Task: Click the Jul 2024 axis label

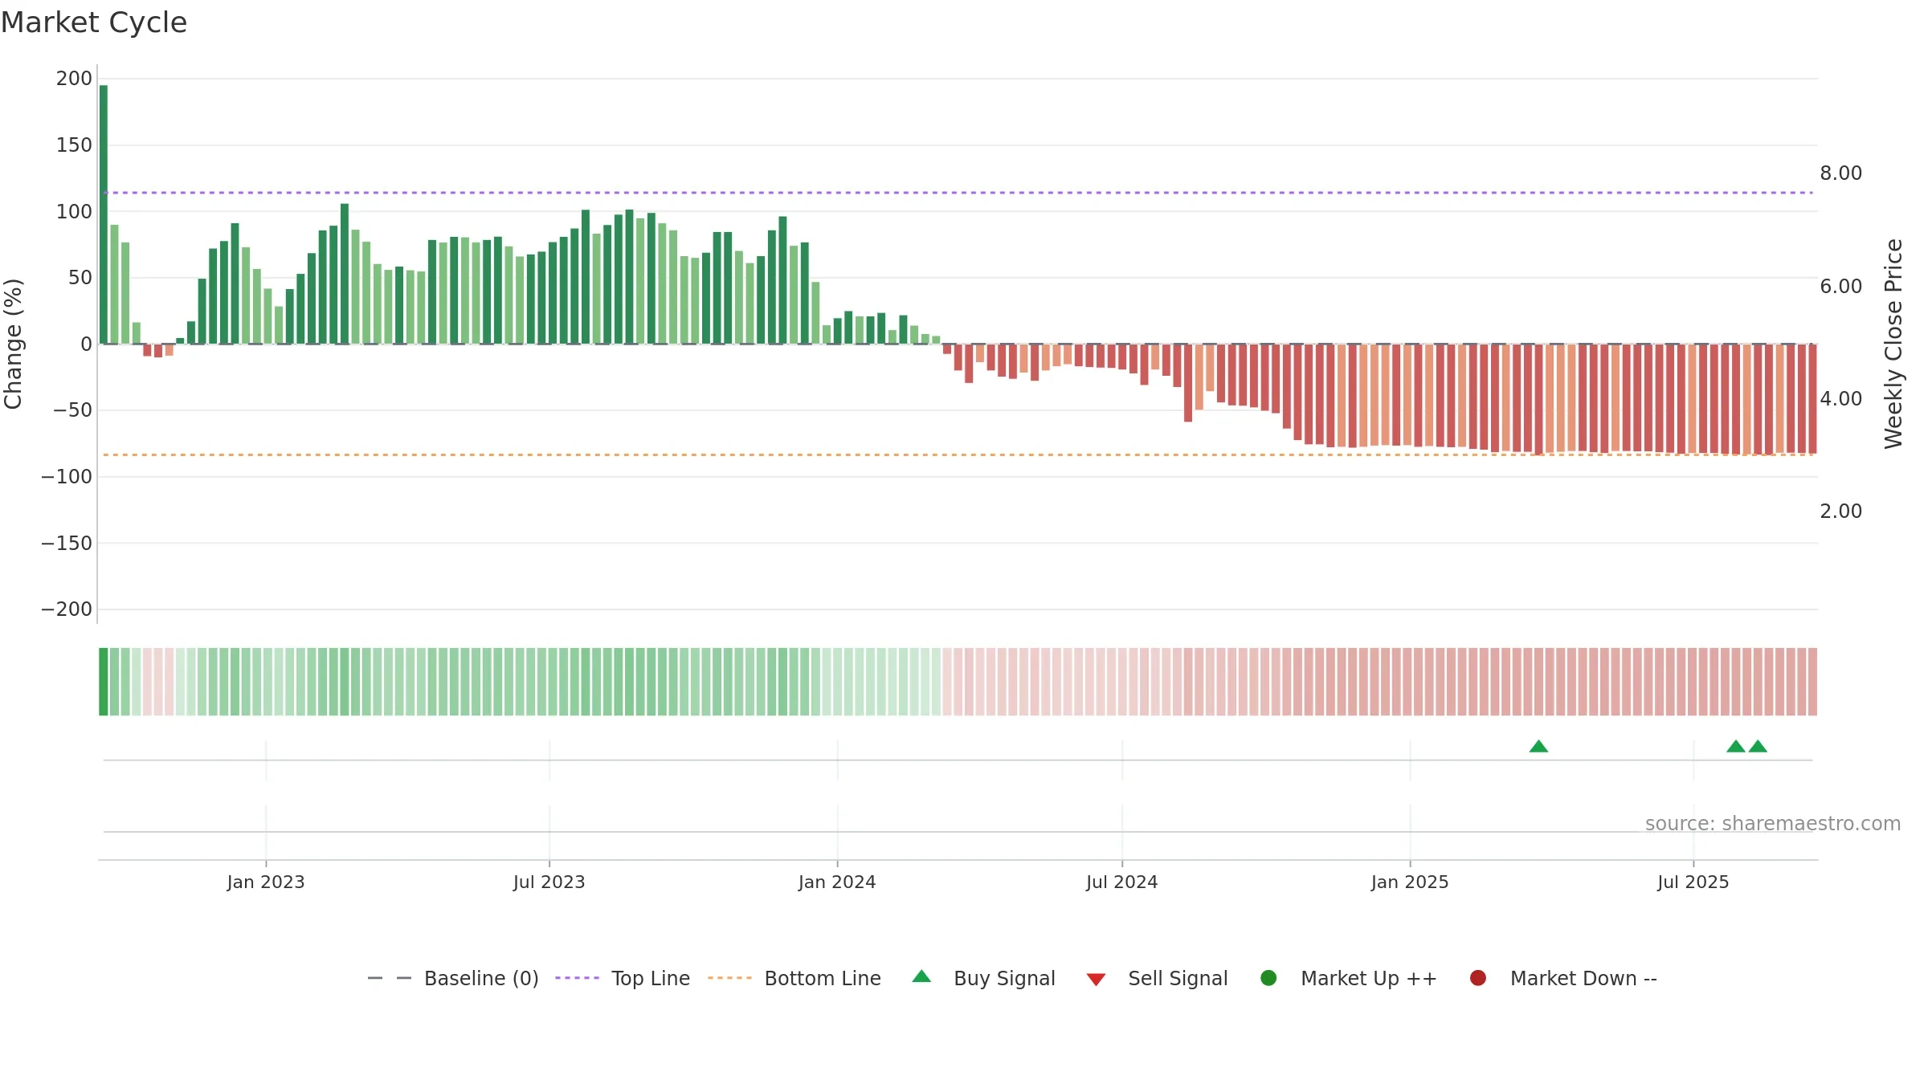Action: [1122, 882]
